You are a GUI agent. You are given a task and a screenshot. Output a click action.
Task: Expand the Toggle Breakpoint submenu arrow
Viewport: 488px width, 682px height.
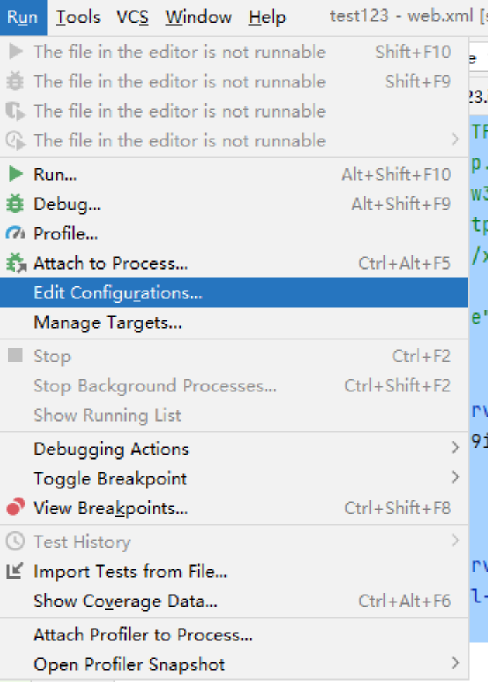[455, 477]
